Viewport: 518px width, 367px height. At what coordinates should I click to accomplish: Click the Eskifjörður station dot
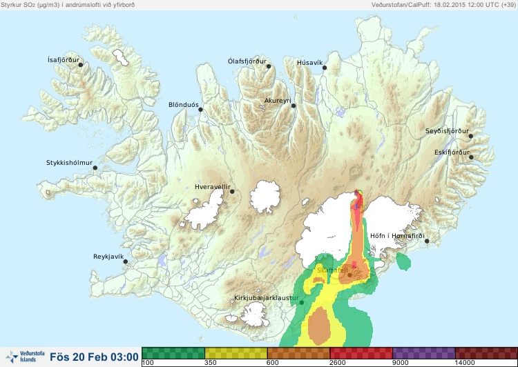click(471, 157)
